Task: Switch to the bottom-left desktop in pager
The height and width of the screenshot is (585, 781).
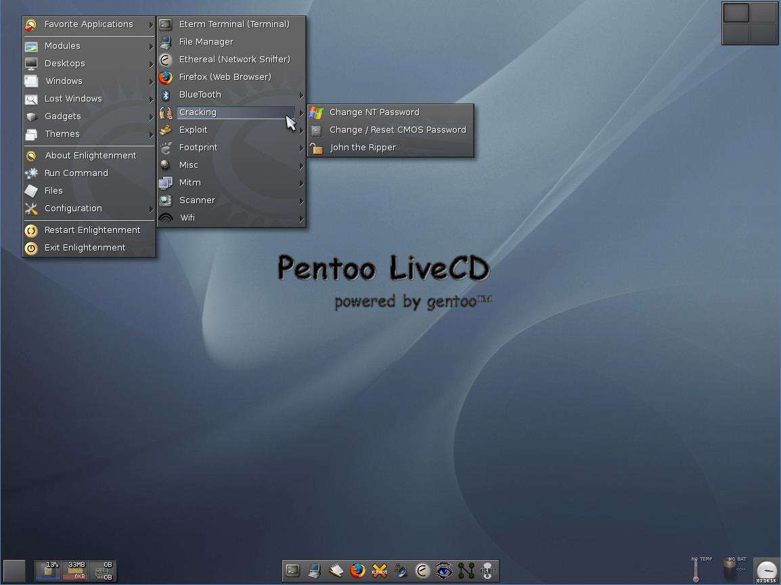Action: tap(736, 33)
